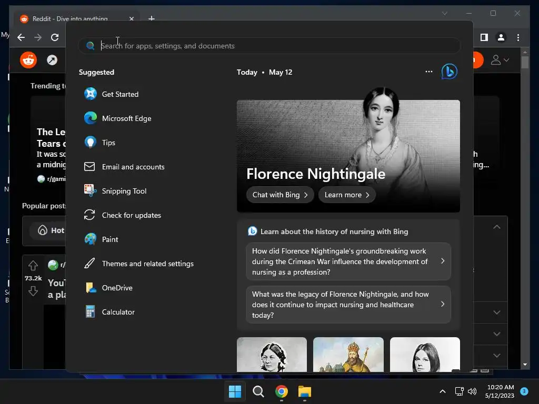Viewport: 539px width, 404px height.
Task: Open a new Chrome tab
Action: pyautogui.click(x=151, y=18)
